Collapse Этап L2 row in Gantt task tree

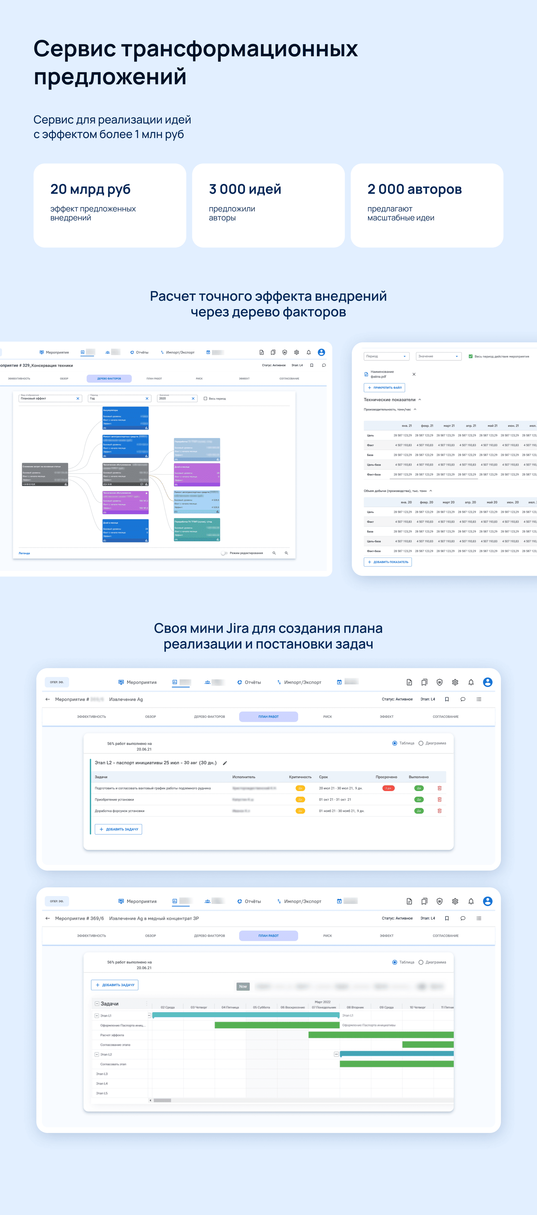pyautogui.click(x=96, y=1054)
